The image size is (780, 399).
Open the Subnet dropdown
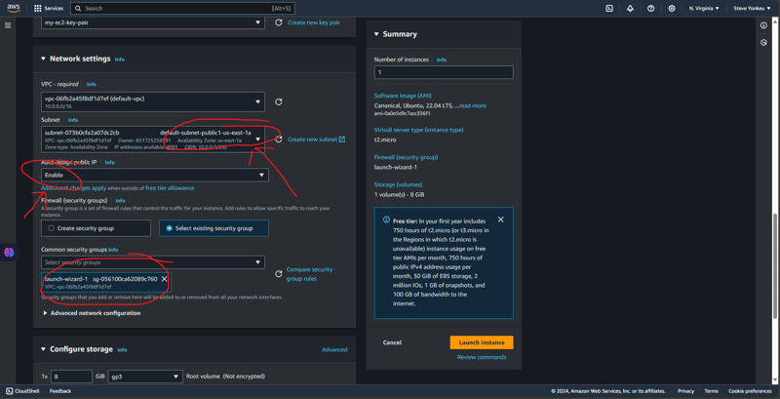(155, 140)
